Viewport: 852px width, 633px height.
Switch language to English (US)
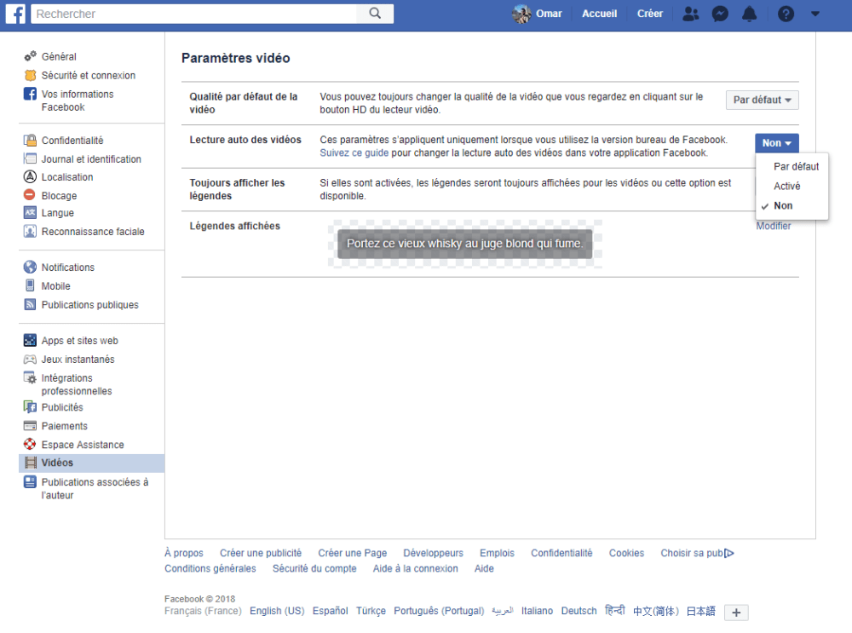tap(277, 611)
